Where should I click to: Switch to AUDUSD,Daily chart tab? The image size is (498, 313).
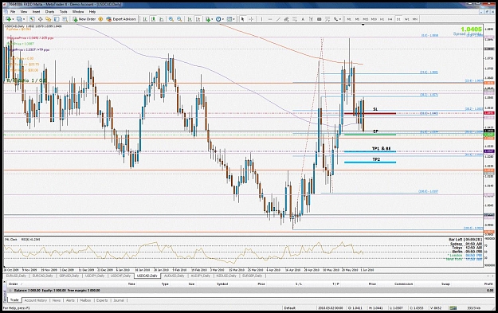click(x=174, y=276)
